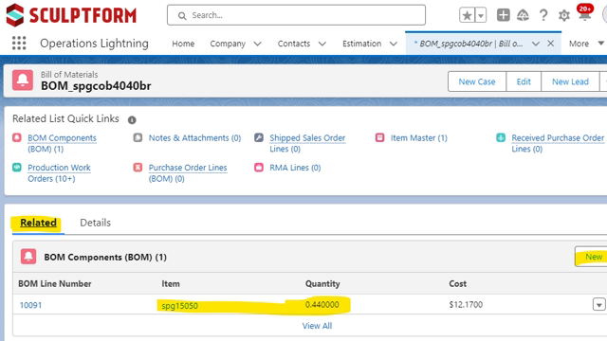The width and height of the screenshot is (607, 341).
Task: Open row actions dropdown for line 10091
Action: (x=598, y=305)
